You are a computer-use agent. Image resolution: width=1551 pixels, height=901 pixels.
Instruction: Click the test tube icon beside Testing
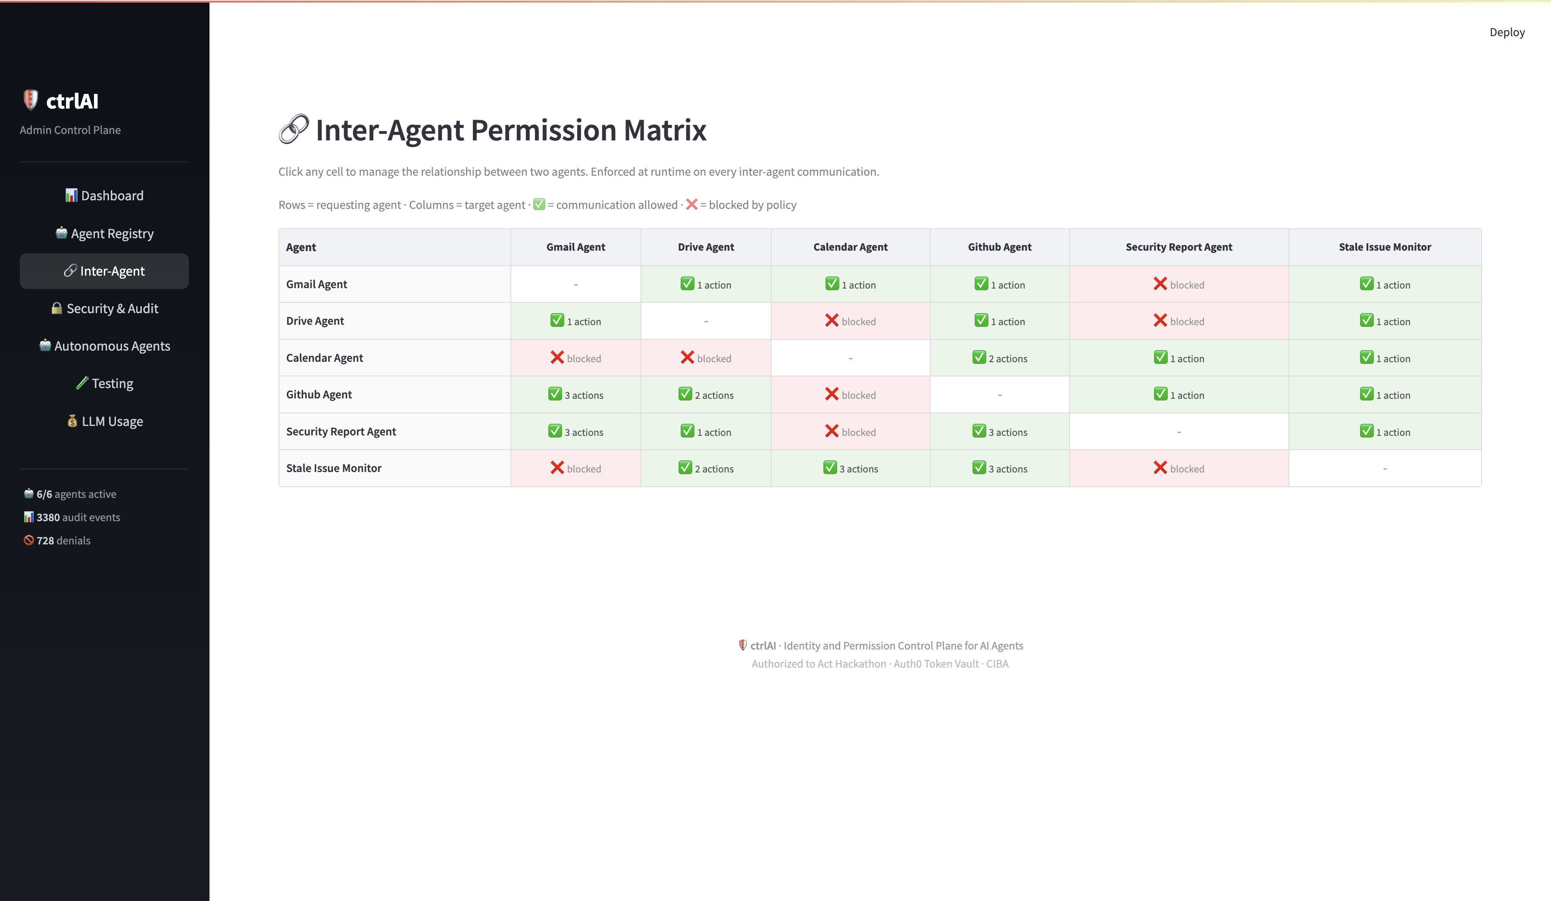point(82,383)
